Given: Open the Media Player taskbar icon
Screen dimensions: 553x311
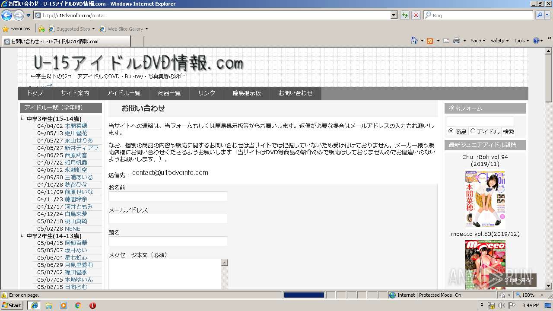Looking at the screenshot, I should (64, 305).
